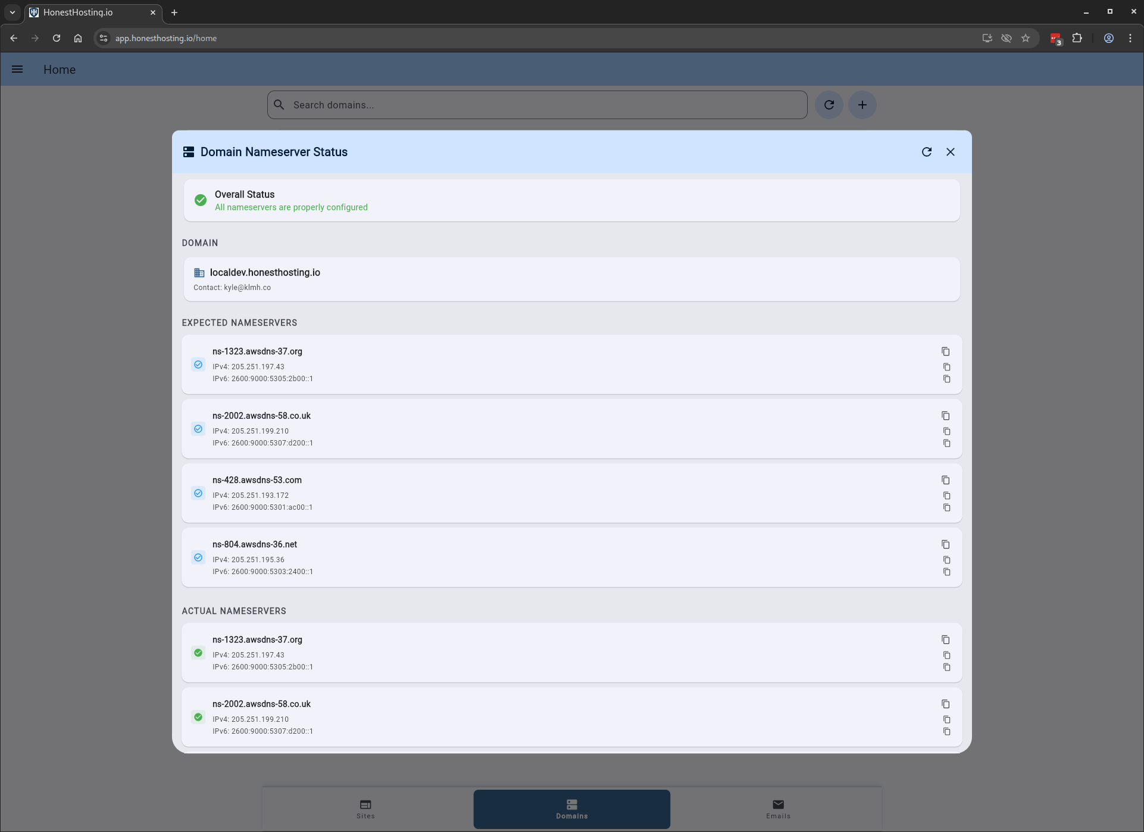Screen dimensions: 1144x832
Task: Copy ns-804.awsdns-36.net hostname
Action: pyautogui.click(x=945, y=544)
